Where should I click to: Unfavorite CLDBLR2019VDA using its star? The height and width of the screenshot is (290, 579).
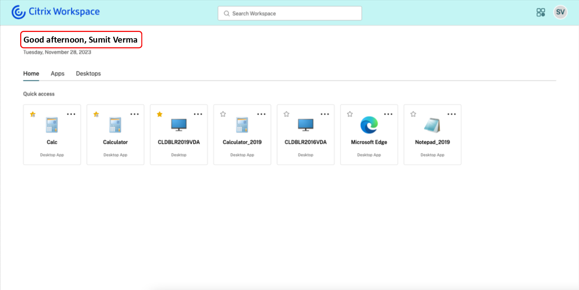tap(160, 114)
